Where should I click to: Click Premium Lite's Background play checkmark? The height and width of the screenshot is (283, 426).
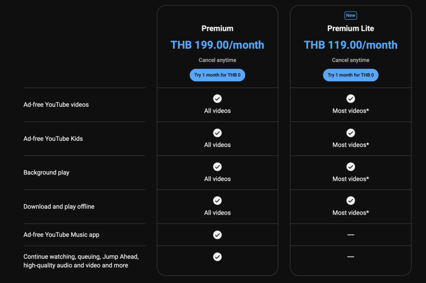tap(351, 167)
